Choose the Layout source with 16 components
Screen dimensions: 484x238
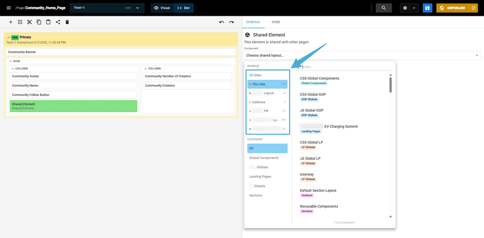(267, 93)
